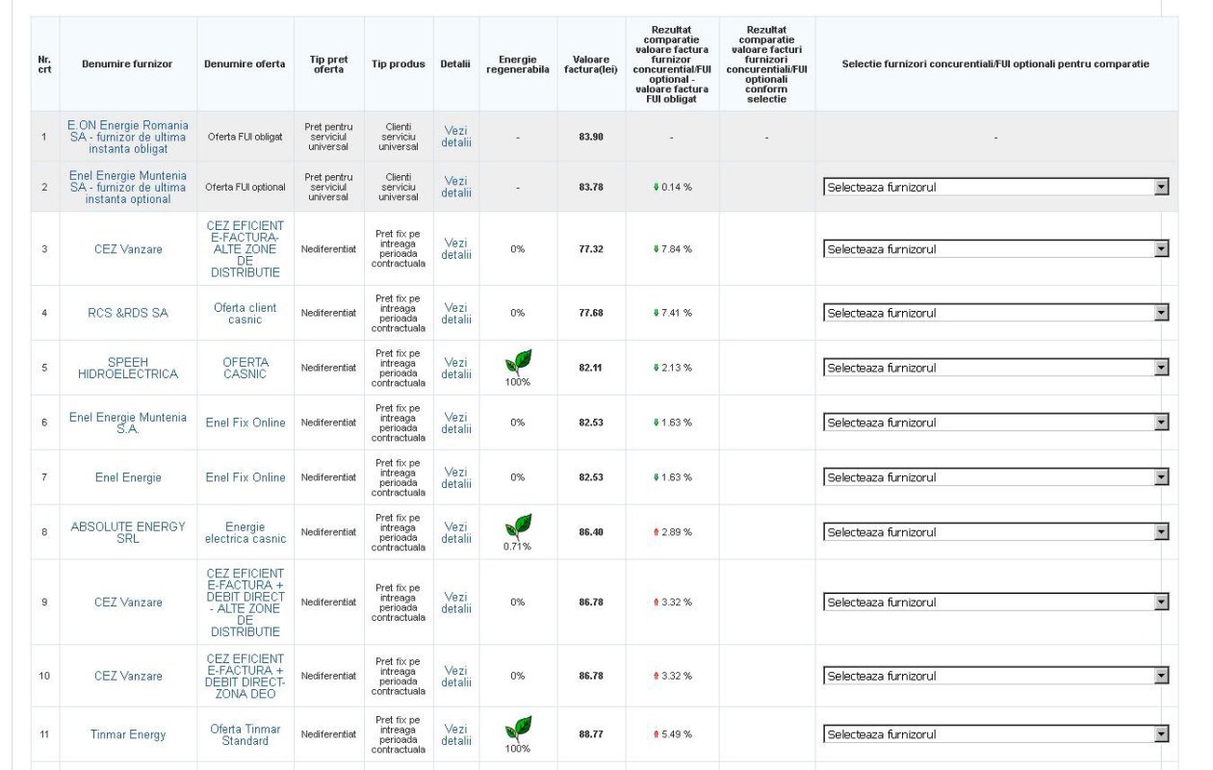
Task: Click the leaf icon in ABSOLUTE ENERGY row
Action: coord(518,526)
